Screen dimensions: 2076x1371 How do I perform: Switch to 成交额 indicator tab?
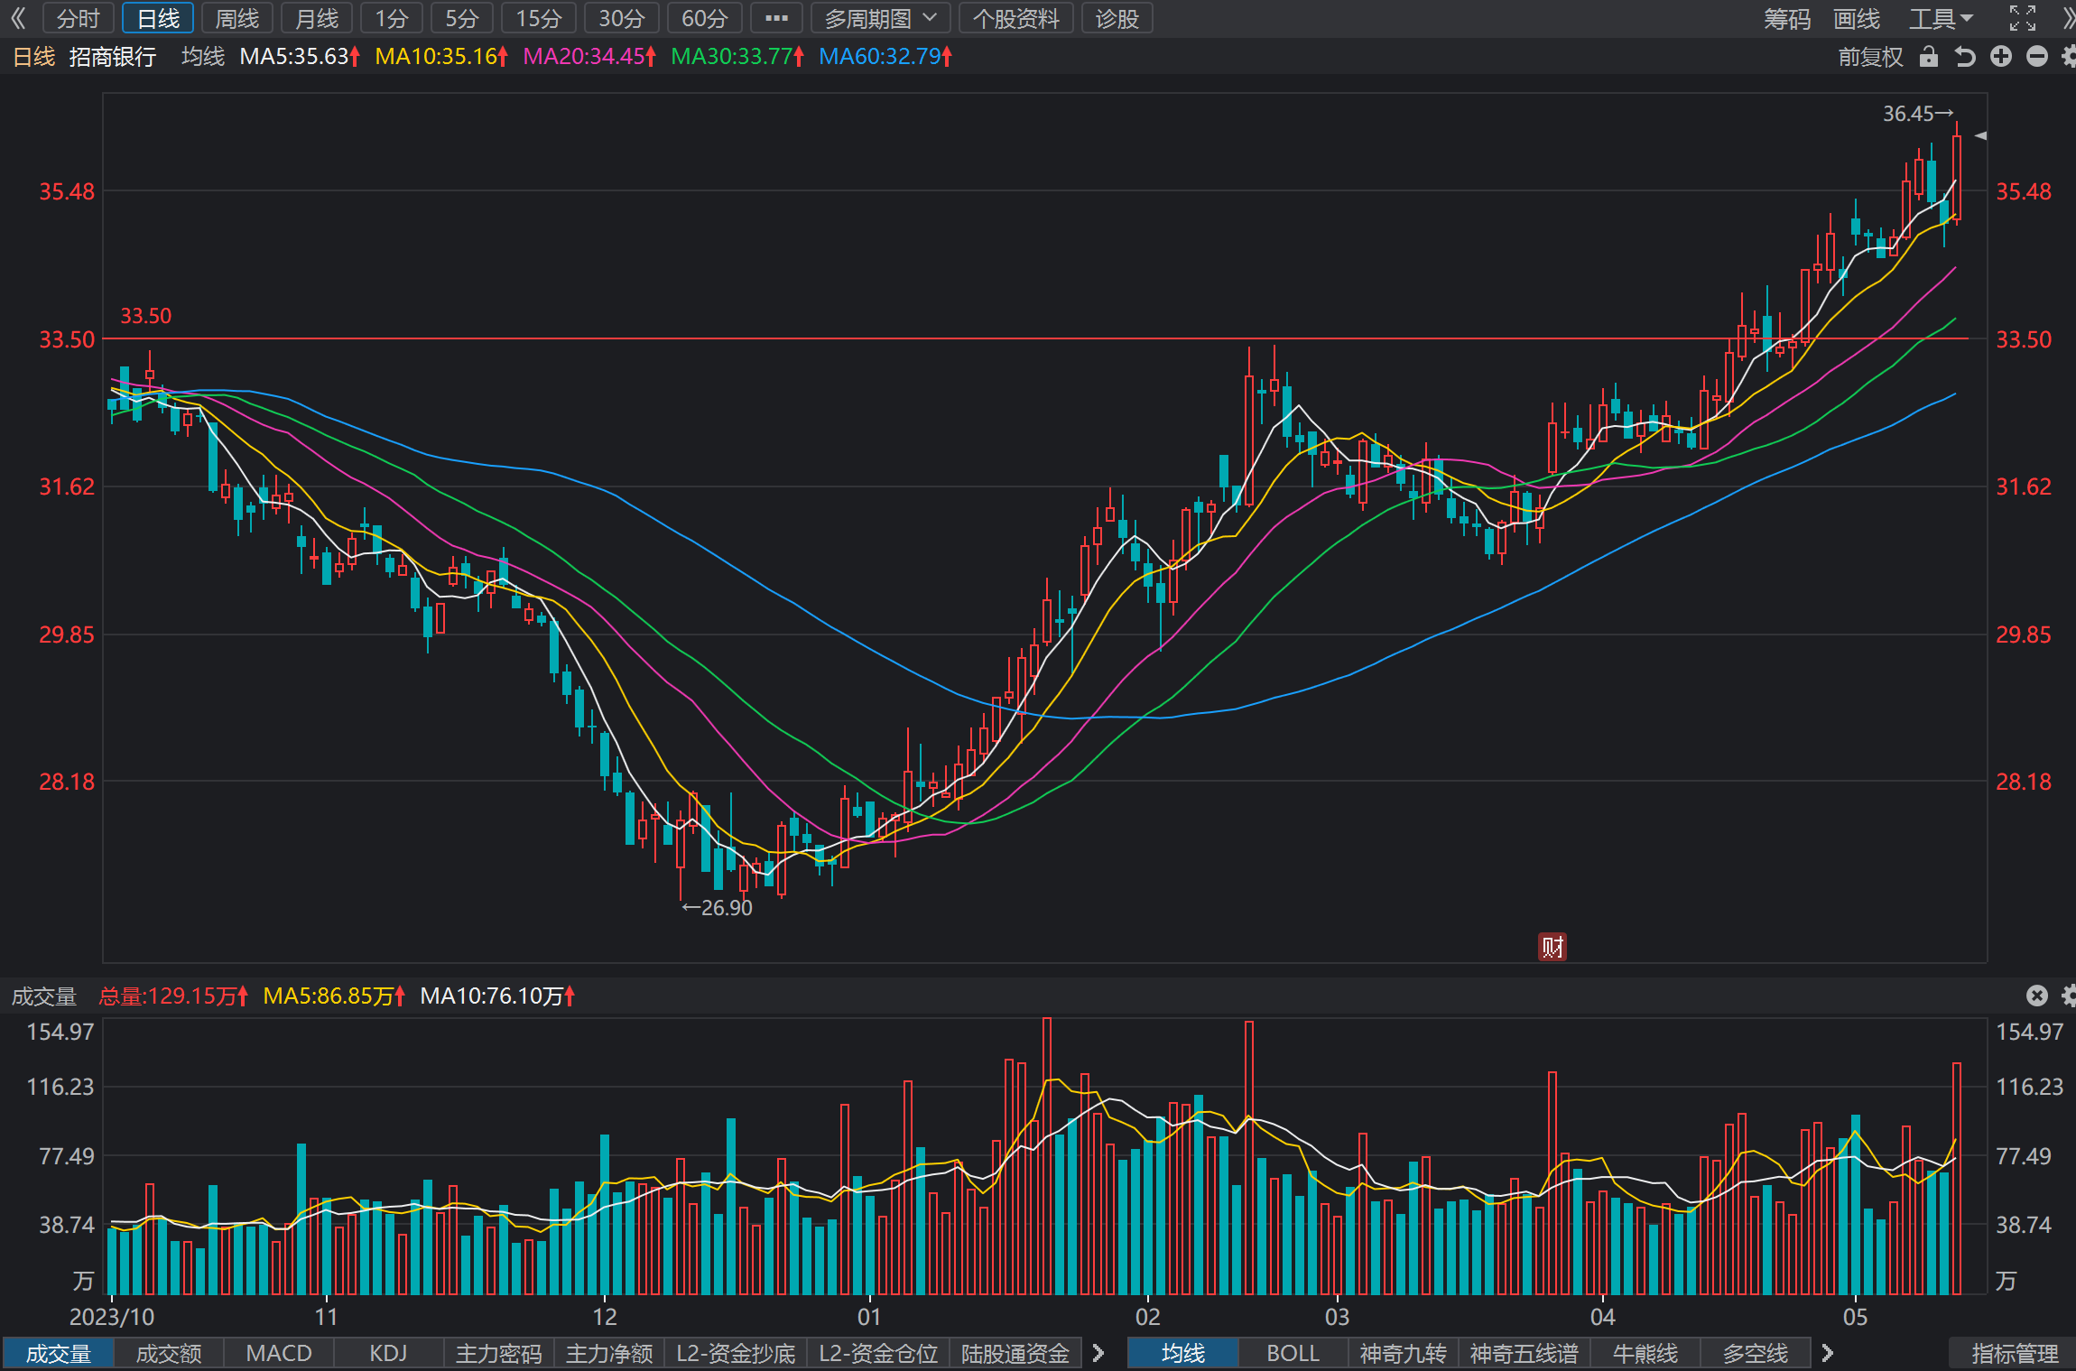169,1354
